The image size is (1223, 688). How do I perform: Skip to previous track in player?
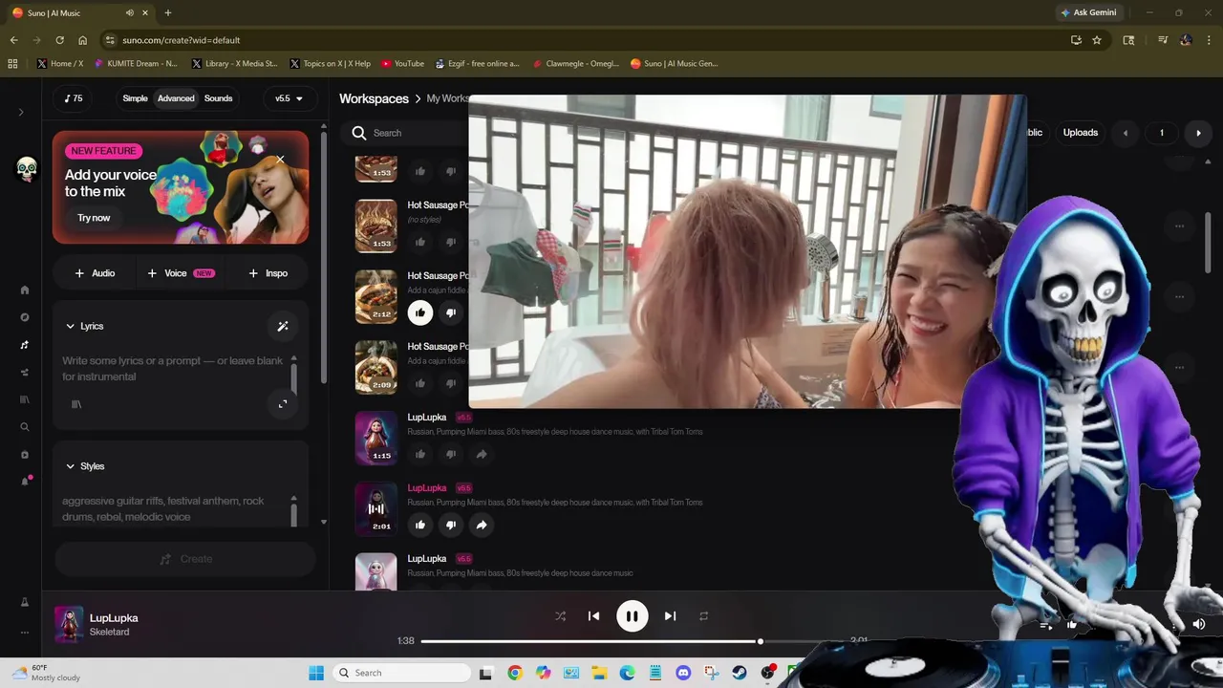pyautogui.click(x=593, y=616)
